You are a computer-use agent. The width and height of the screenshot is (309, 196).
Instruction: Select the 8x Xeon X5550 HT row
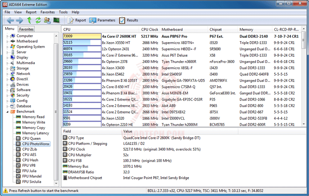(x=182, y=43)
